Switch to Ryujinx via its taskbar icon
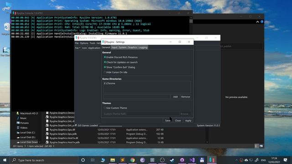The height and width of the screenshot is (164, 292). click(x=212, y=160)
